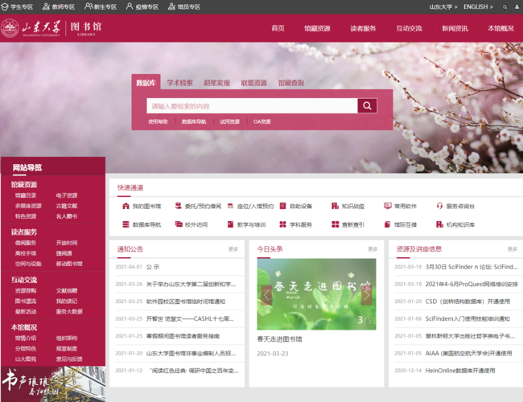Open 开放时间 in site navigation
Viewport: 523px width, 402px height.
pyautogui.click(x=67, y=243)
